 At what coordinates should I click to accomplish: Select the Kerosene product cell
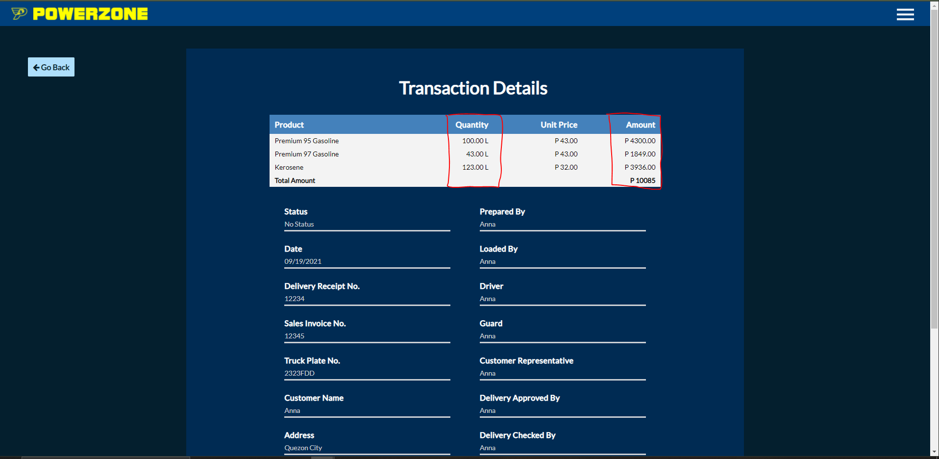(289, 167)
